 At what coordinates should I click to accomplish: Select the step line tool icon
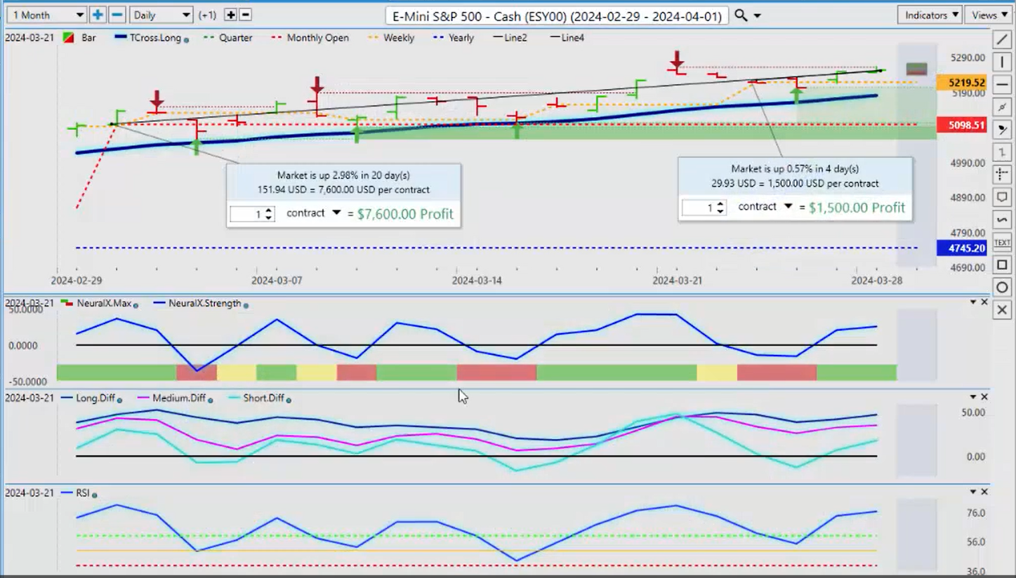[x=1002, y=152]
